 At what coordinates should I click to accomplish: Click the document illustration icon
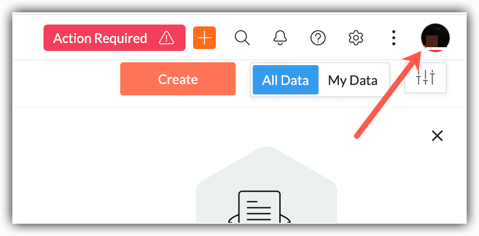coord(259,207)
